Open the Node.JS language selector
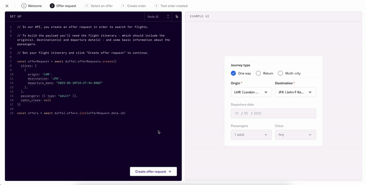Image resolution: width=366 pixels, height=185 pixels. [158, 16]
